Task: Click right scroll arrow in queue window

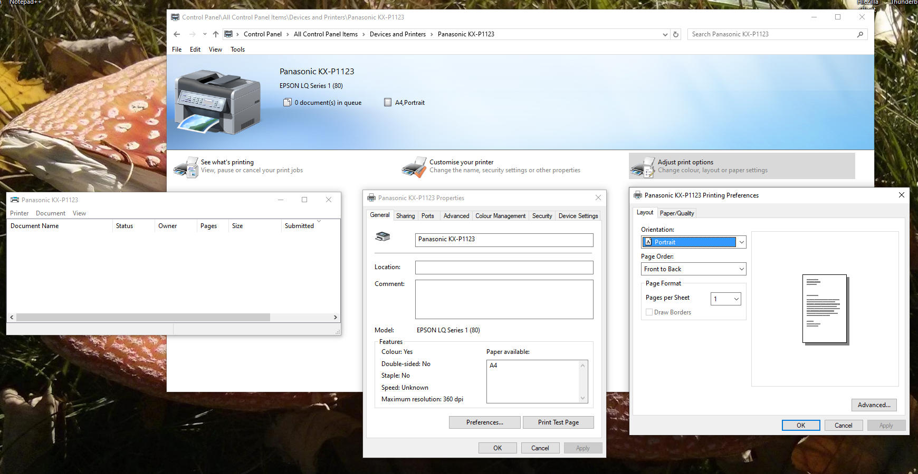Action: coord(335,317)
